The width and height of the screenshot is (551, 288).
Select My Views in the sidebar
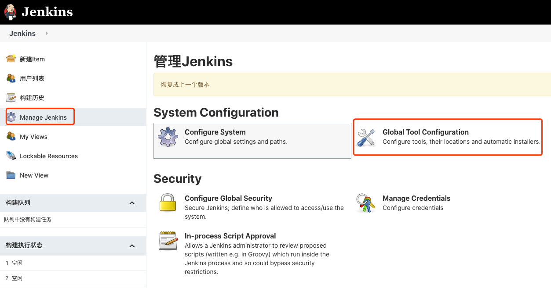[x=33, y=136]
